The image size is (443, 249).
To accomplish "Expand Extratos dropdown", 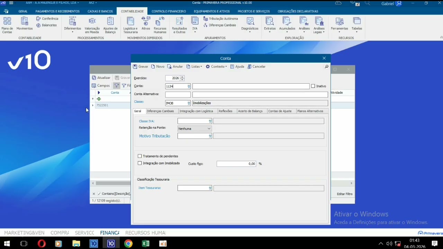I will pyautogui.click(x=270, y=32).
